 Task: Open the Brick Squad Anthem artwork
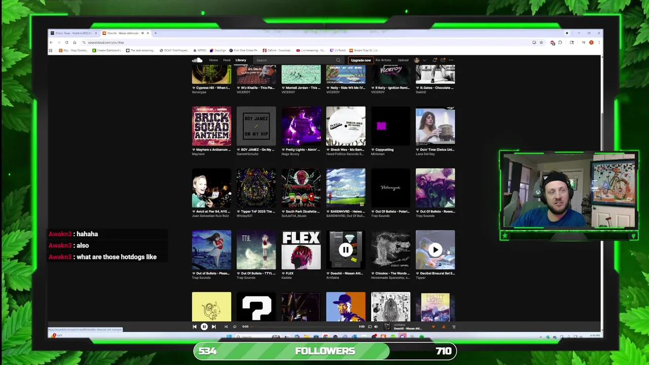coord(211,126)
